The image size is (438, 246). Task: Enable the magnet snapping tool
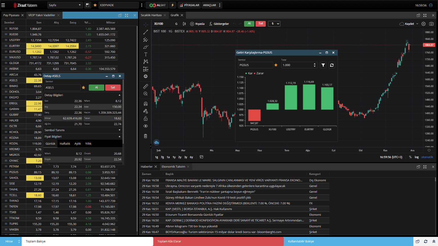click(145, 104)
